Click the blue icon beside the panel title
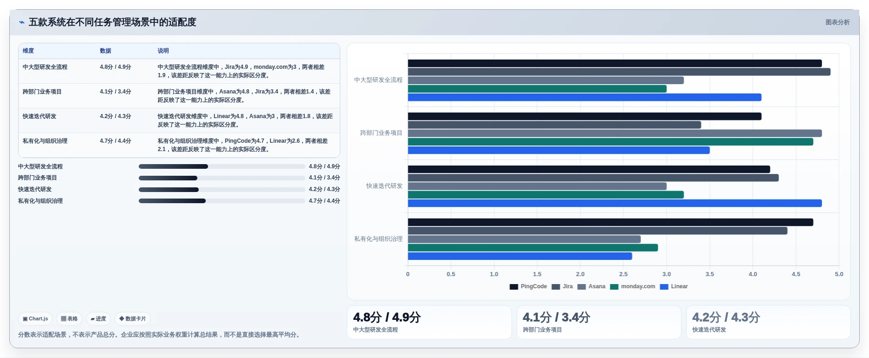 [21, 22]
